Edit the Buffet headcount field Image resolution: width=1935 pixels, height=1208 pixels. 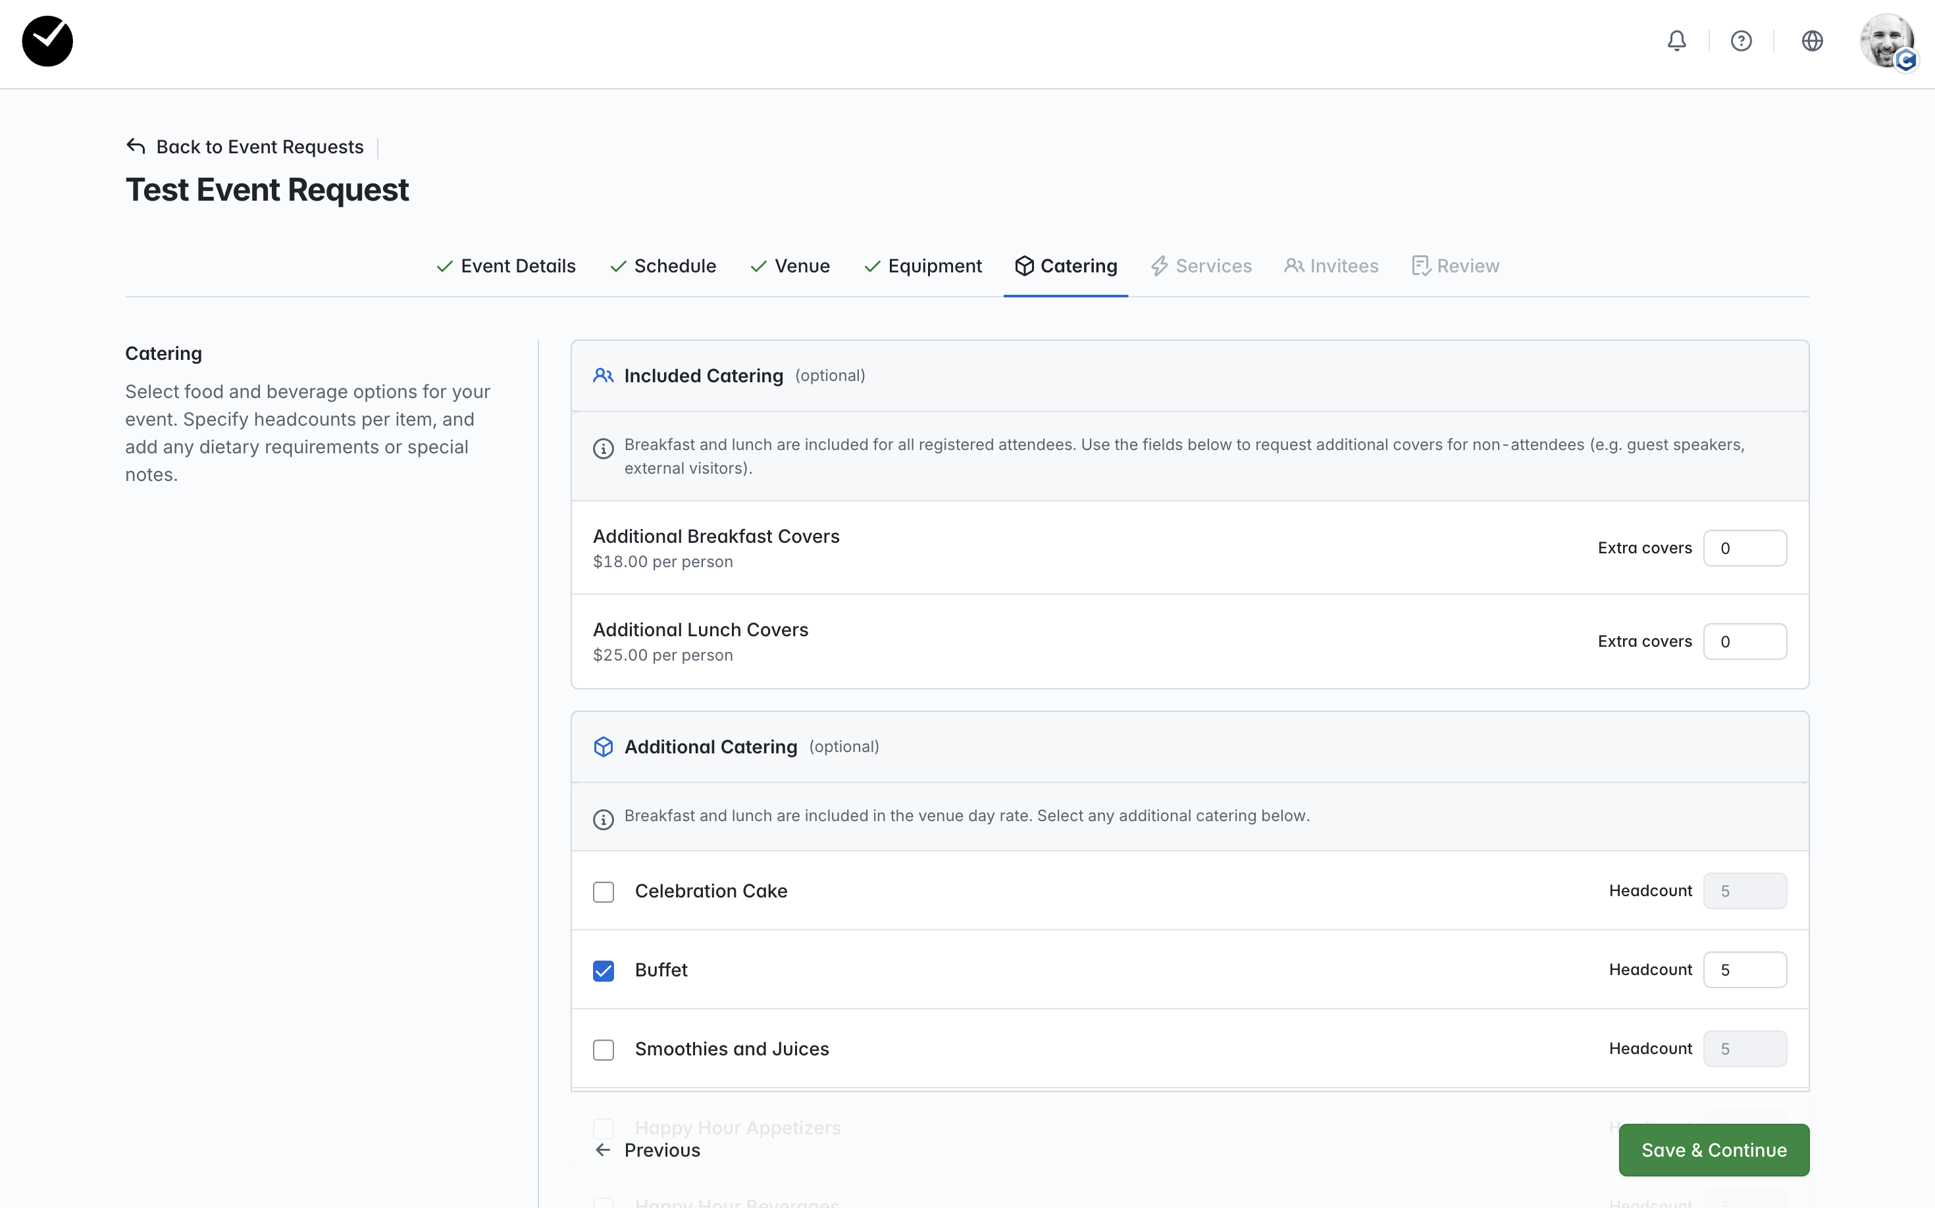point(1745,970)
